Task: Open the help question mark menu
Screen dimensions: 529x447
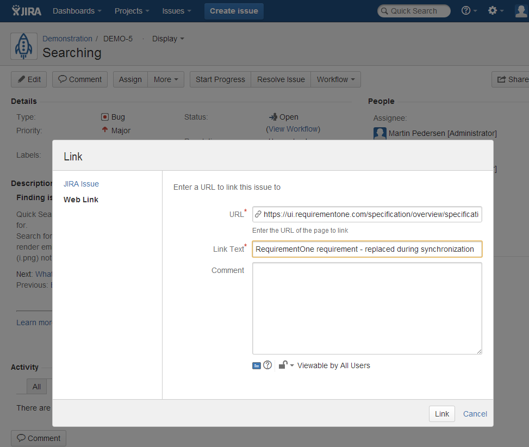Action: pos(469,11)
